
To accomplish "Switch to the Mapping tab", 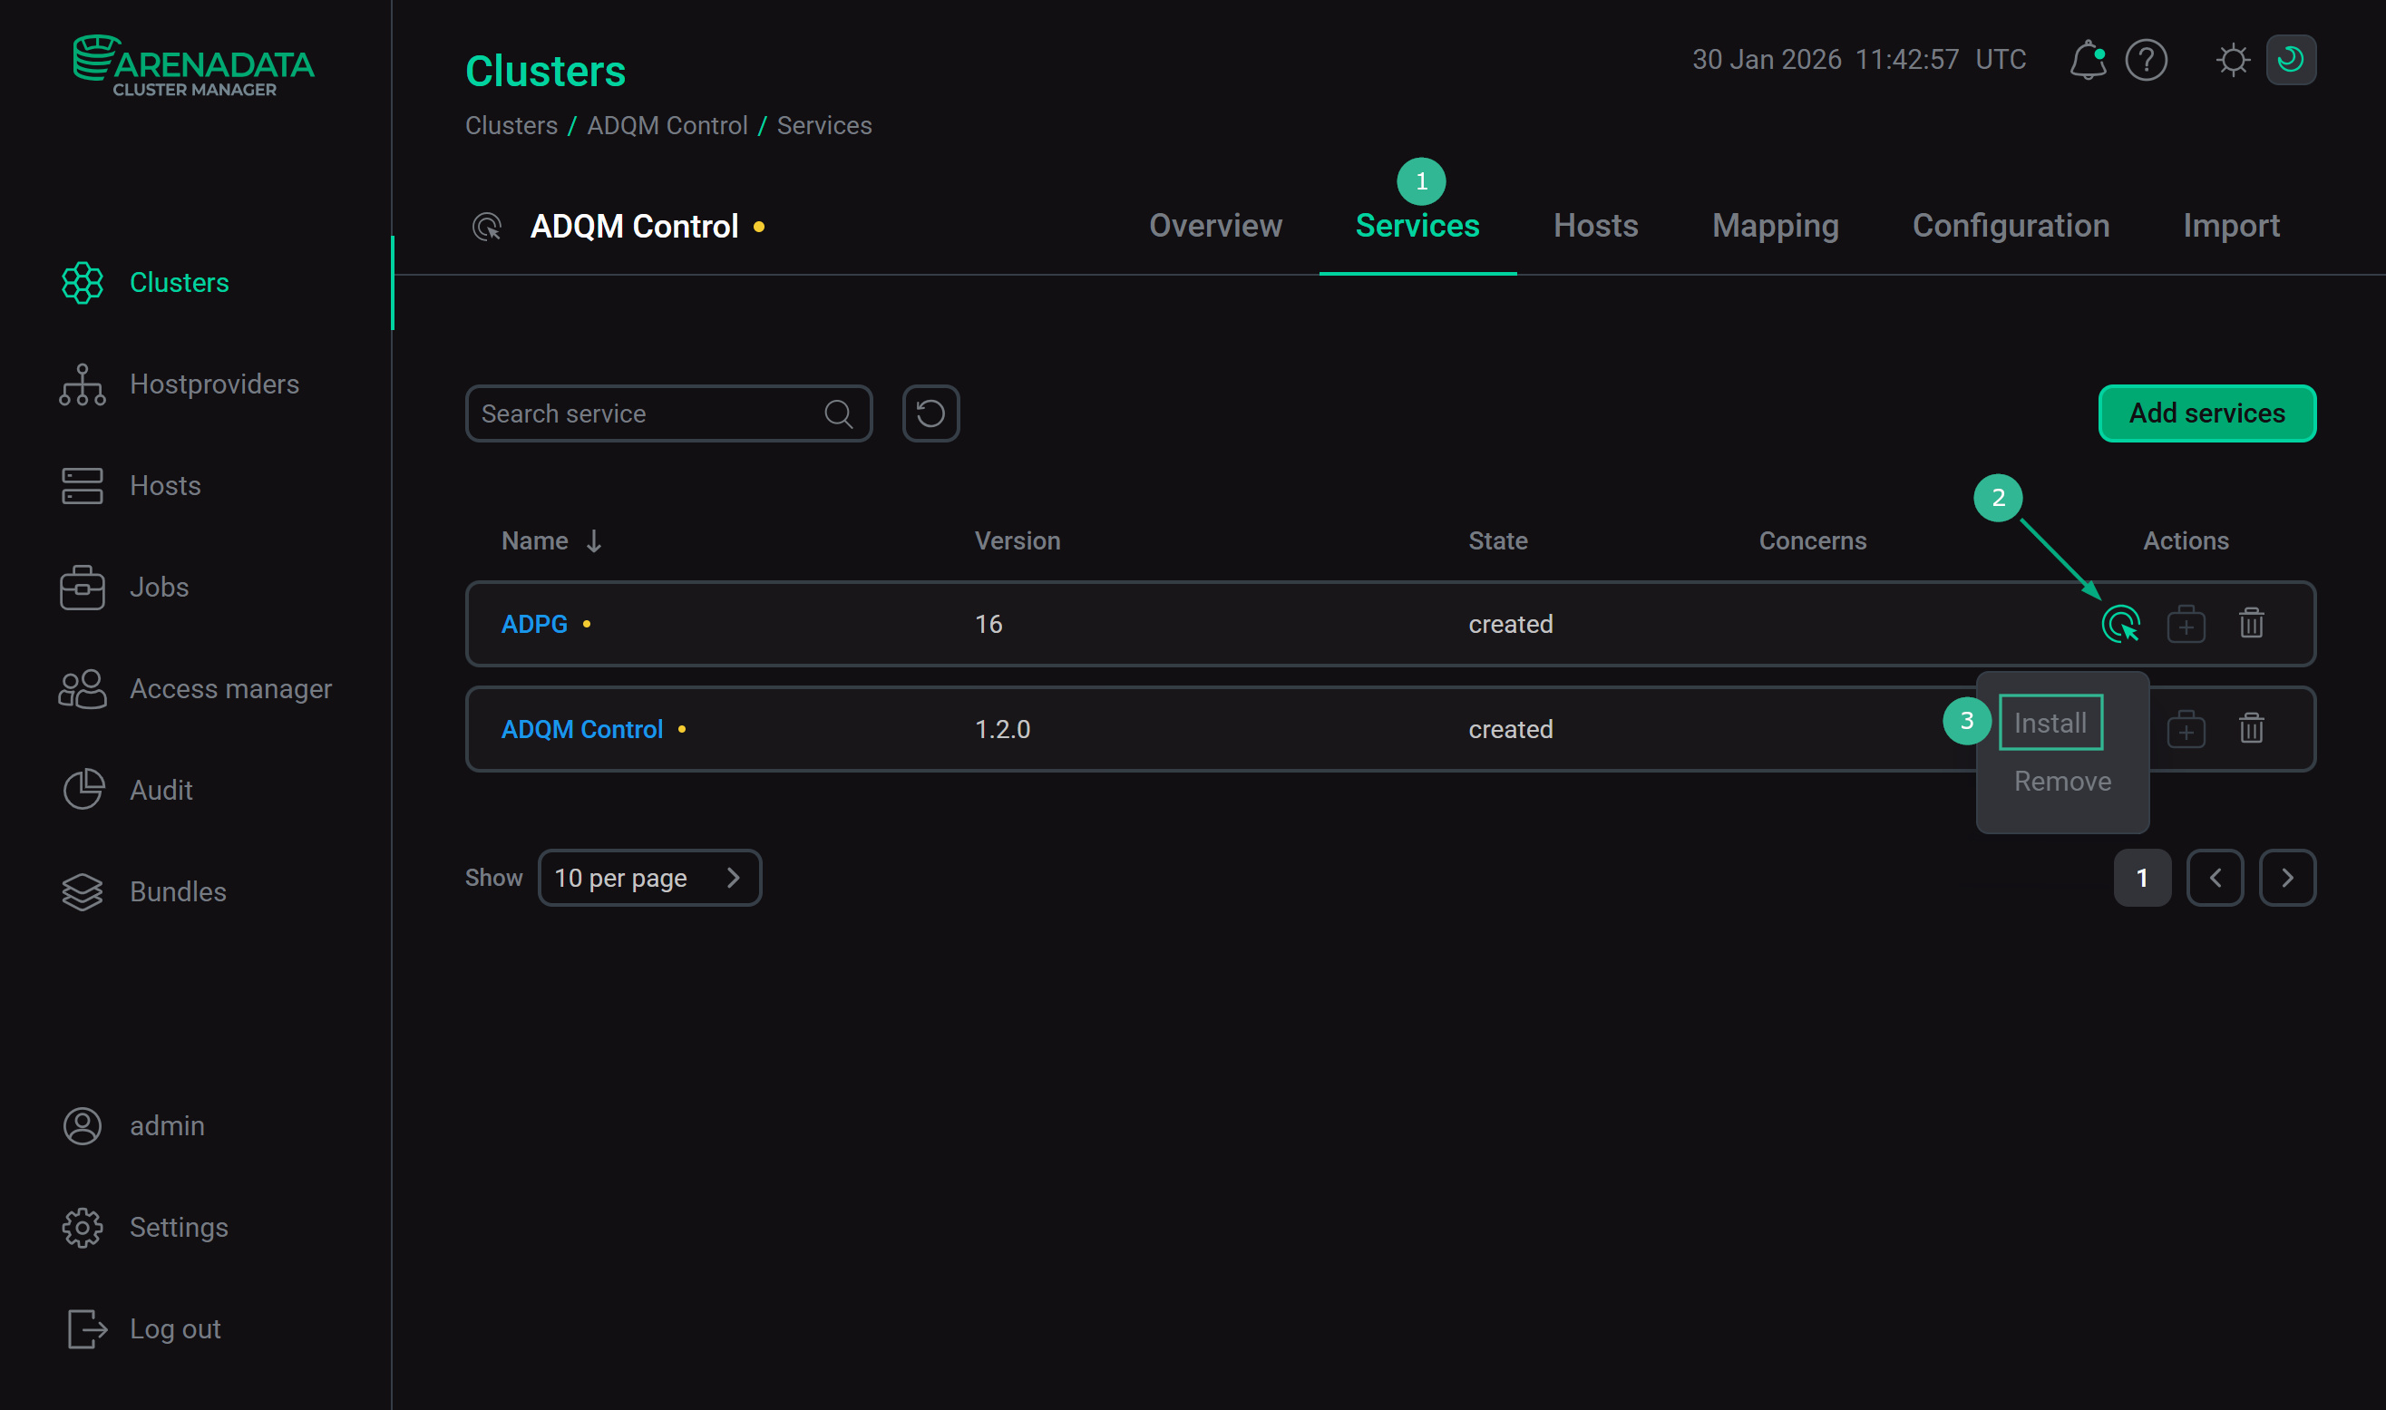I will pyautogui.click(x=1774, y=226).
